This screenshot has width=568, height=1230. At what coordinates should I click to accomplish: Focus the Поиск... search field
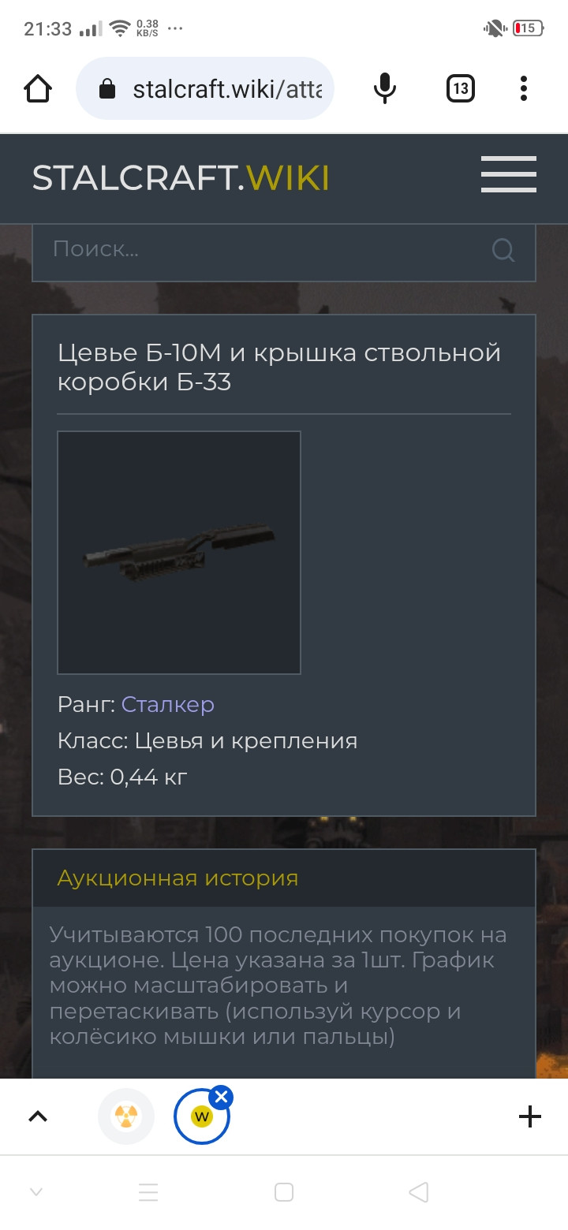[284, 251]
